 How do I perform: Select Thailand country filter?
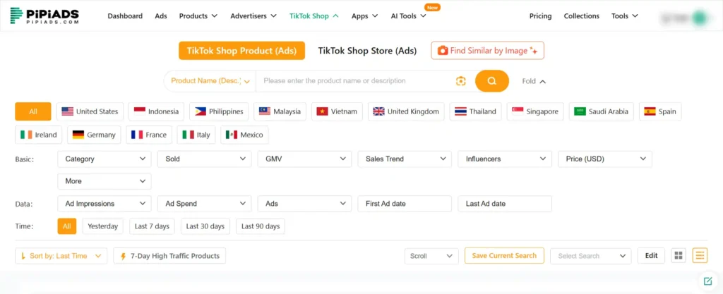coord(475,112)
